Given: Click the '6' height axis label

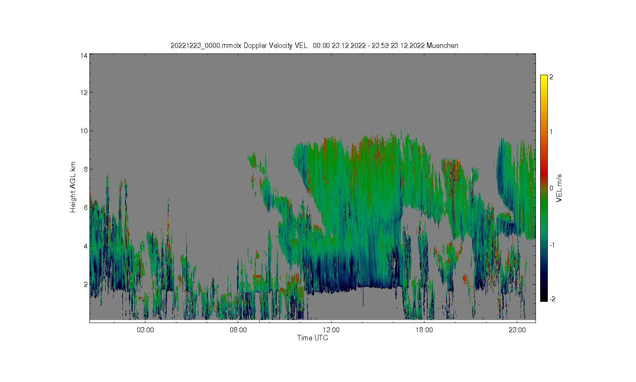Looking at the screenshot, I should (86, 208).
